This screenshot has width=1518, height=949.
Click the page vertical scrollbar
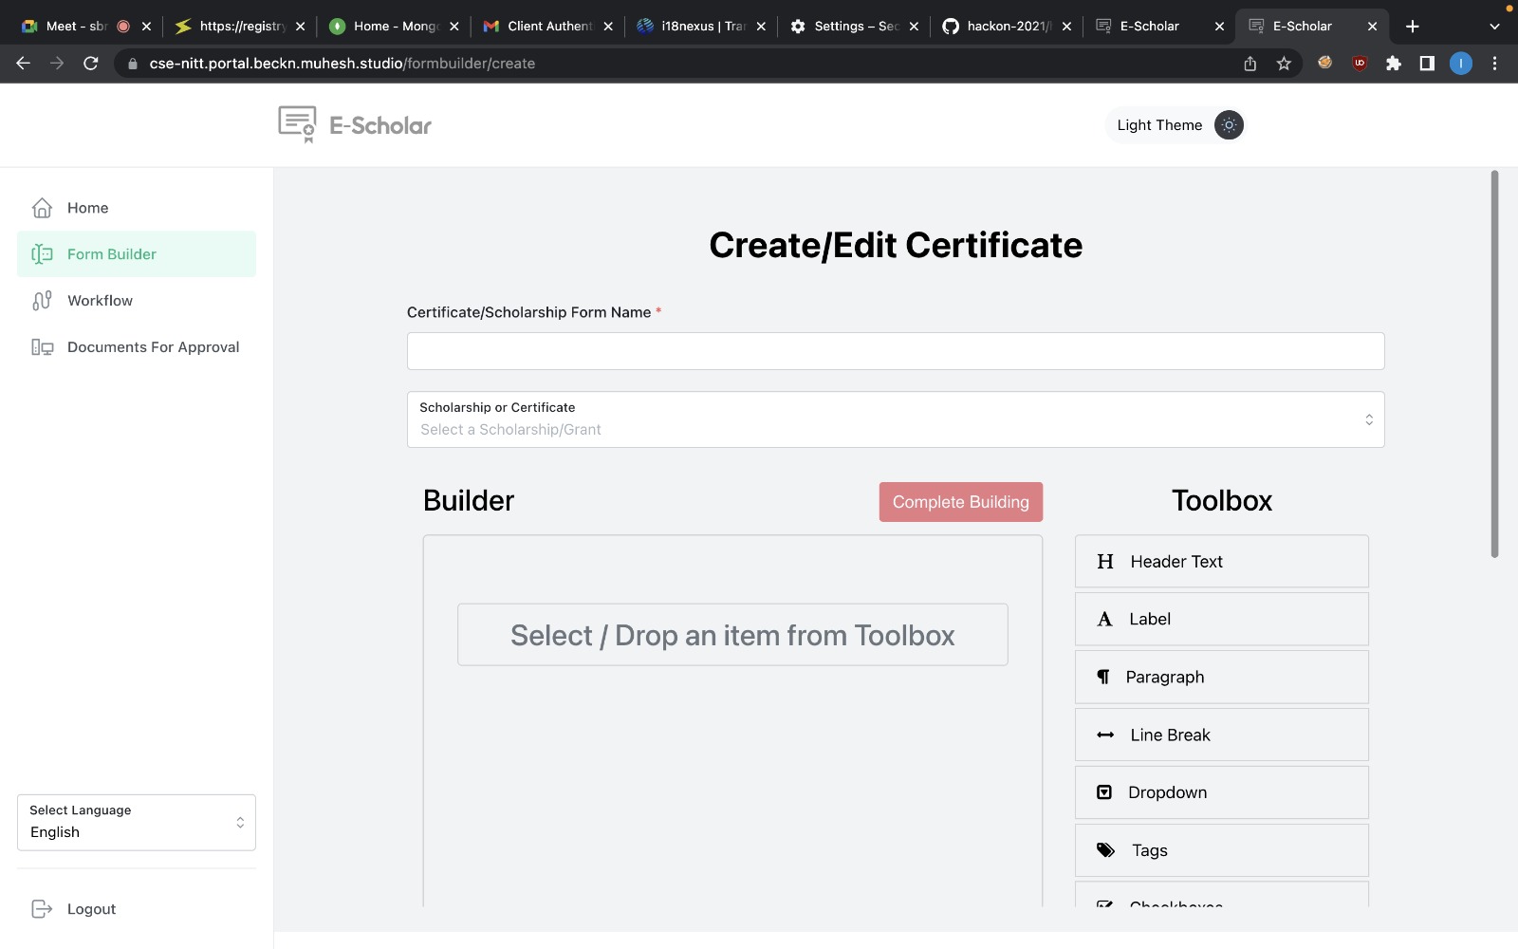1494,364
